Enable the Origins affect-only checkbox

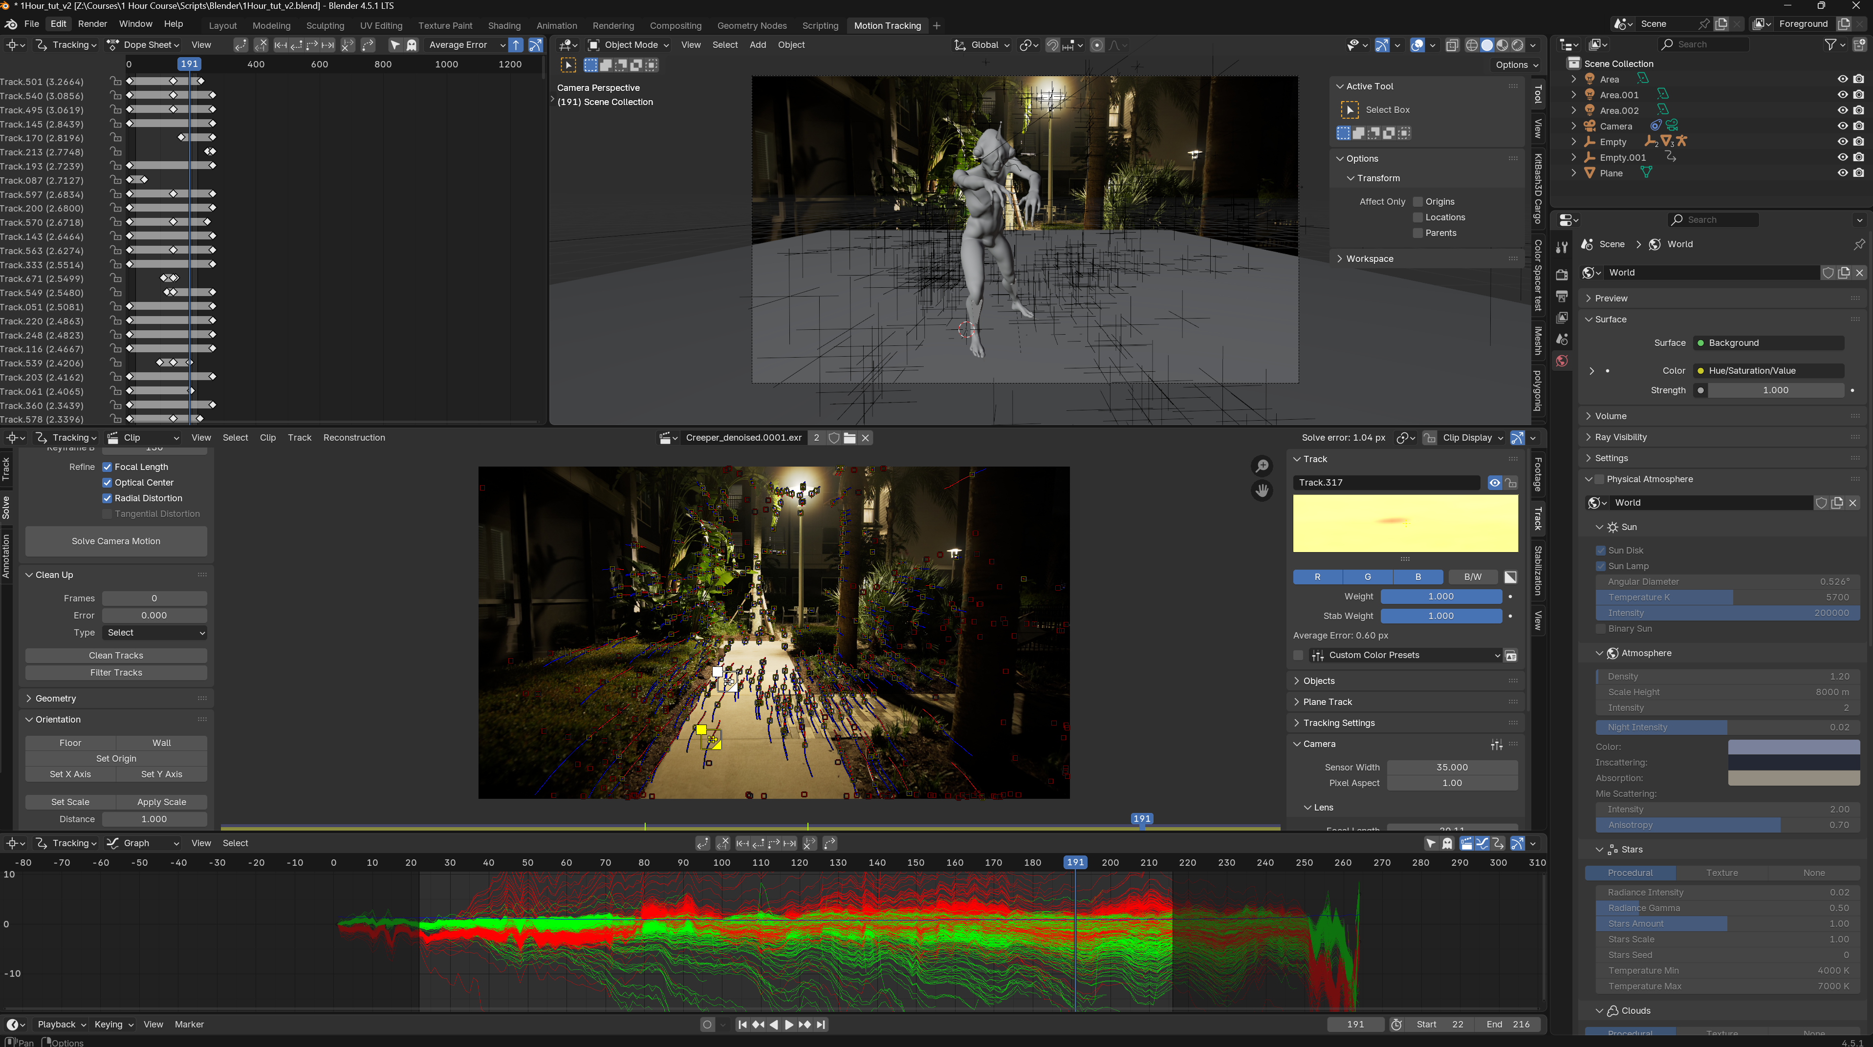[x=1418, y=201]
